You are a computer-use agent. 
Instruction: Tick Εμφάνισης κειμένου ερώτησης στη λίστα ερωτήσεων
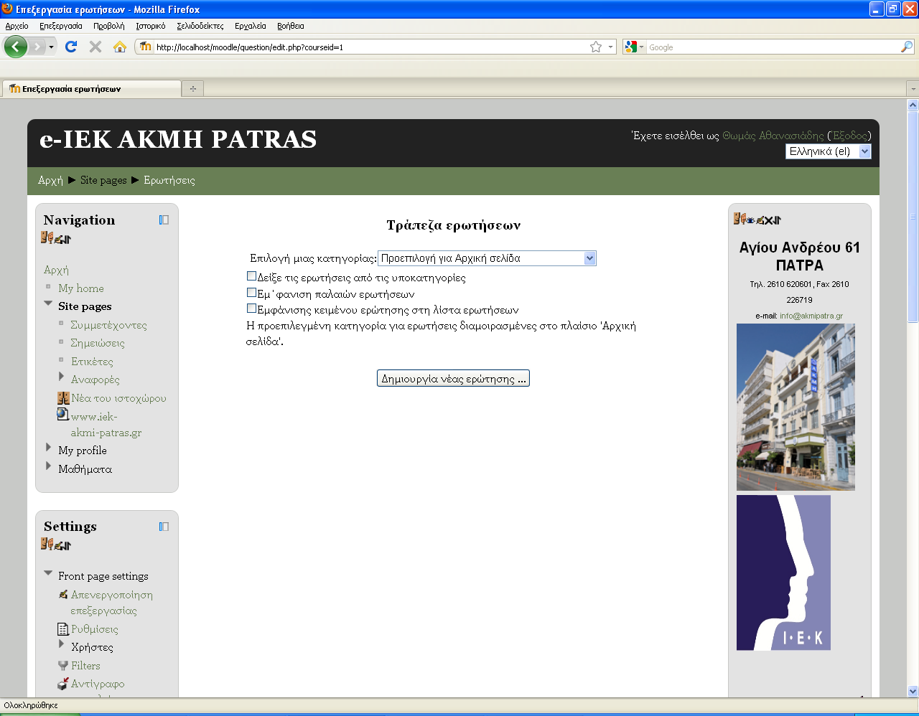(x=251, y=308)
